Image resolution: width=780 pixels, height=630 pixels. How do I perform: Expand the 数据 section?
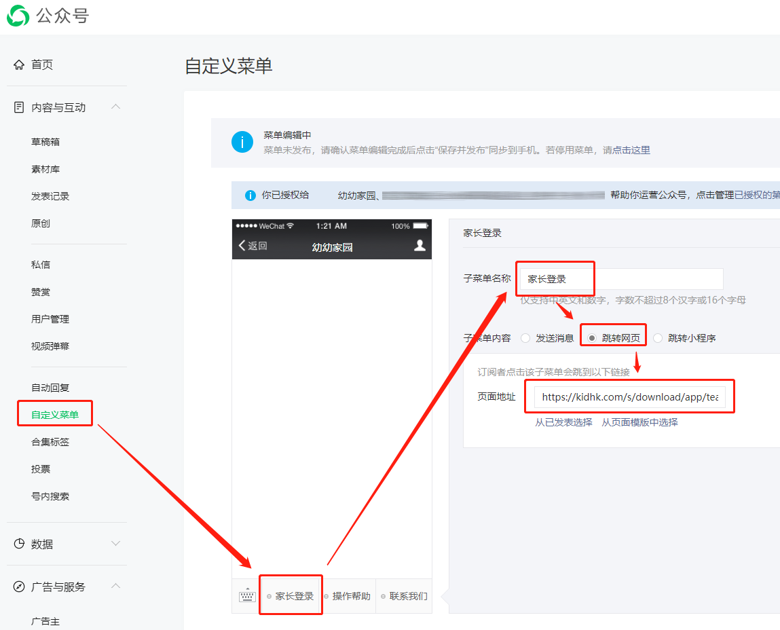[x=116, y=543]
